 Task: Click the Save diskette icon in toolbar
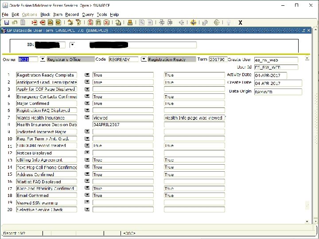point(7,23)
